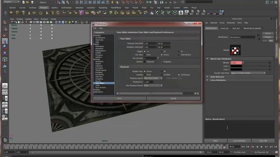Create a polygon torus from shelf
280x157 pixels.
click(41, 13)
